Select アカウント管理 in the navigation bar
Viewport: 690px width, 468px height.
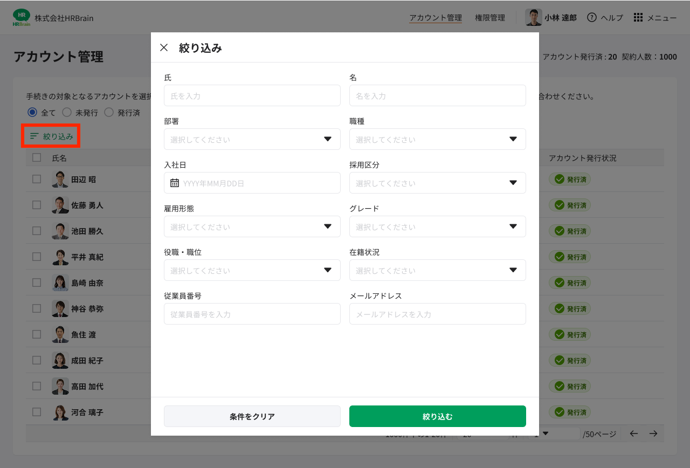pos(436,17)
